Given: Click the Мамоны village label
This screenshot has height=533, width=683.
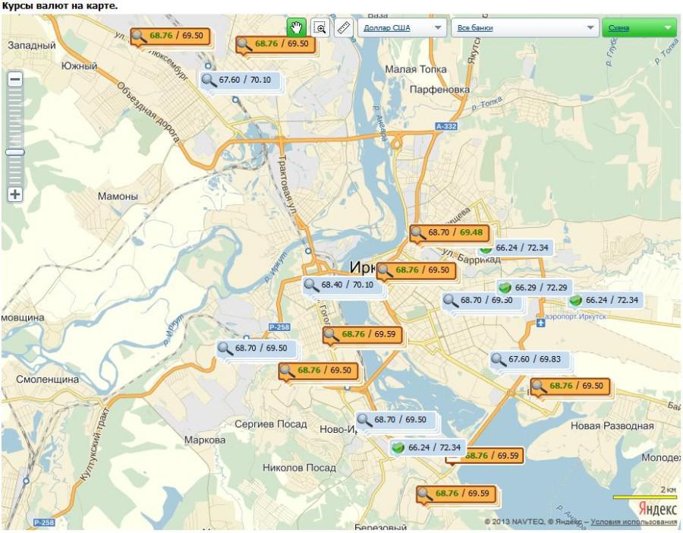Looking at the screenshot, I should click(x=118, y=197).
